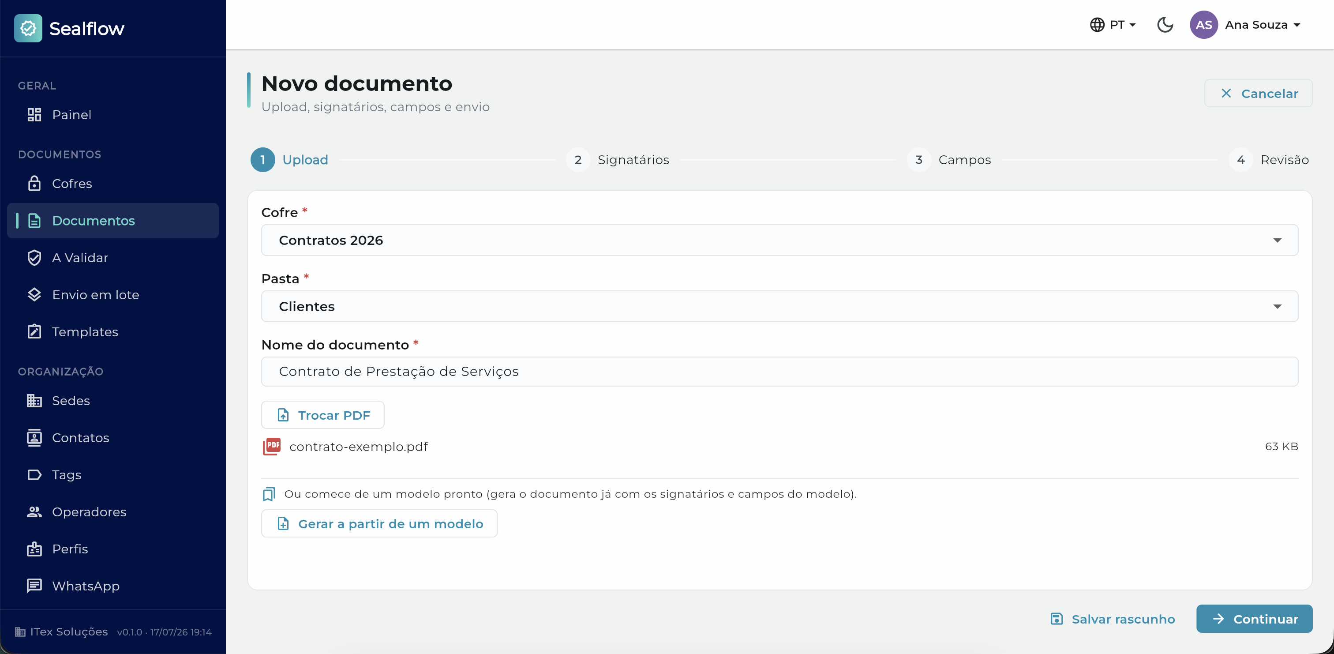Click the AS user avatar
The width and height of the screenshot is (1334, 654).
[x=1203, y=25]
